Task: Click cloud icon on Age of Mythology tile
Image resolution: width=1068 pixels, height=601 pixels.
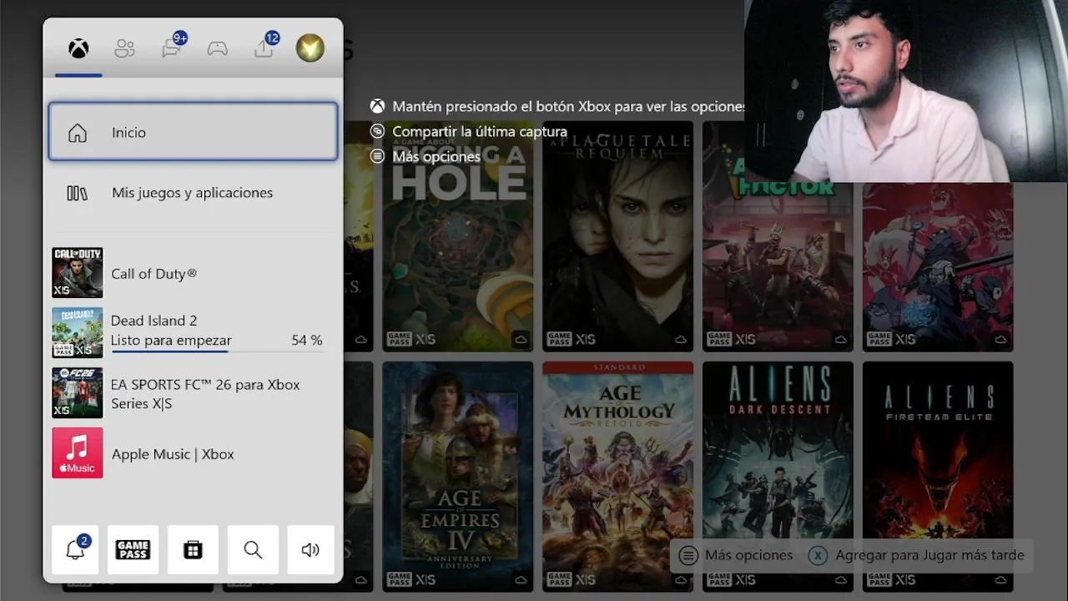Action: [680, 579]
